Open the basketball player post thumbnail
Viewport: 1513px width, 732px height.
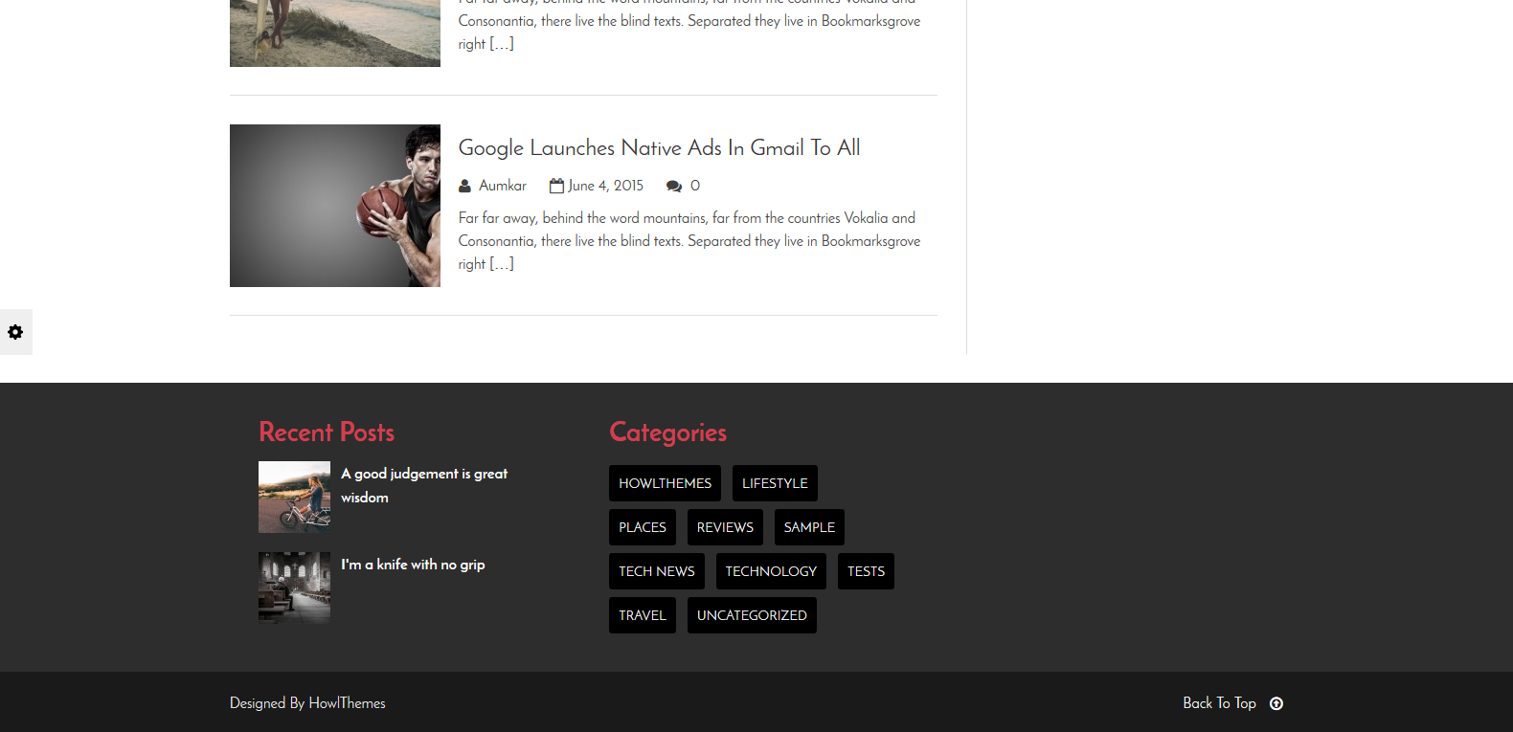click(335, 206)
